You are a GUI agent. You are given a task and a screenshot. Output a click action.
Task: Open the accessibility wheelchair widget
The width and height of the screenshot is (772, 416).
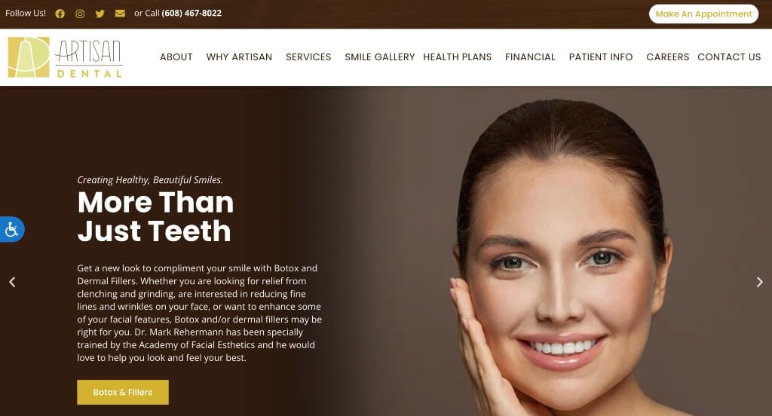pos(12,229)
